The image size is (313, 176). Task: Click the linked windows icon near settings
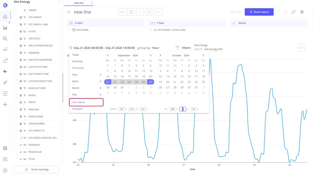coord(293,12)
